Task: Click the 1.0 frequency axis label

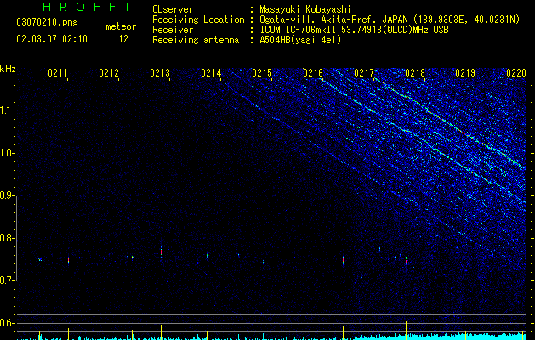Action: 8,153
